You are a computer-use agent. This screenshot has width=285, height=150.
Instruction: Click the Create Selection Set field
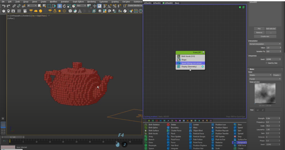click(135, 6)
